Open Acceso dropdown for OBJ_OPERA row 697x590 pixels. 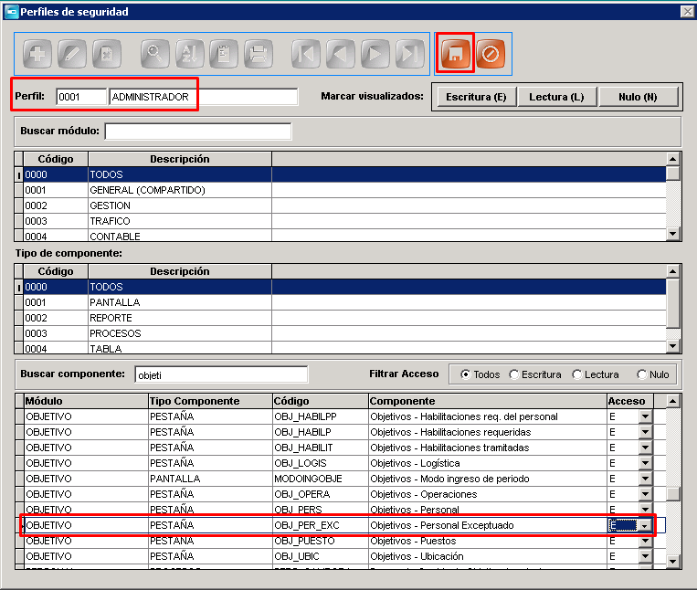click(x=645, y=494)
